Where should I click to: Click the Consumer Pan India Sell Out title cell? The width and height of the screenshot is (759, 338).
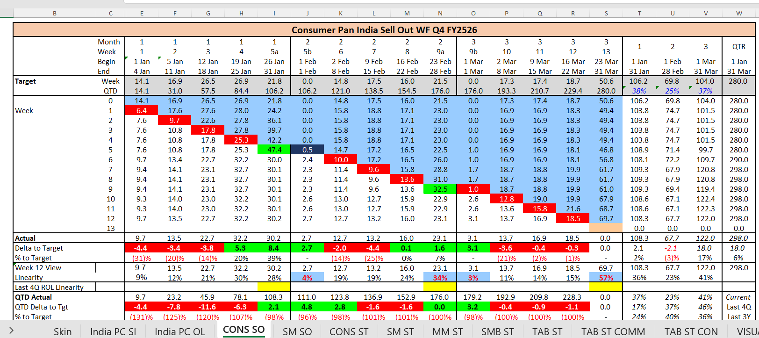point(384,30)
